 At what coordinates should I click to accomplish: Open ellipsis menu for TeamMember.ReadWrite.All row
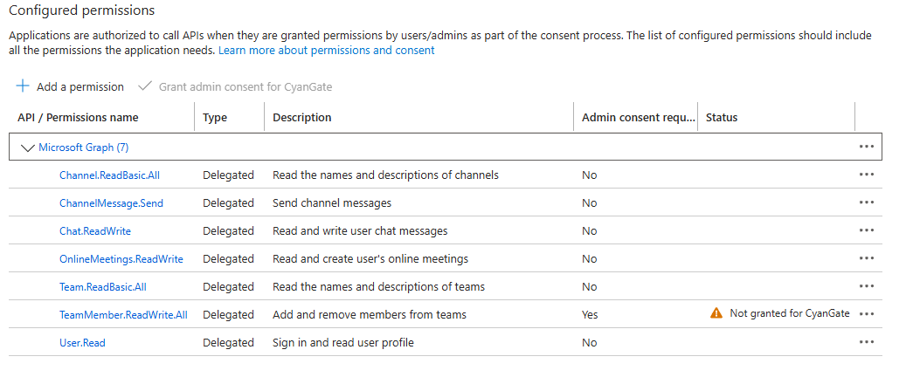(867, 314)
